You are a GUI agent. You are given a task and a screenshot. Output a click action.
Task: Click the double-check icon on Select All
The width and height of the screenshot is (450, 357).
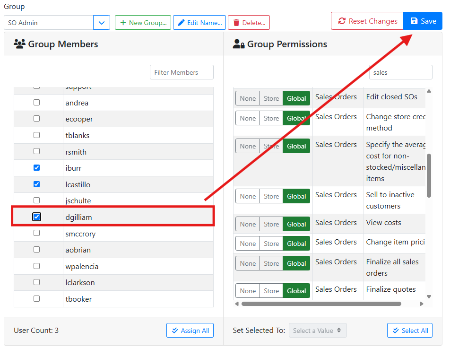396,331
